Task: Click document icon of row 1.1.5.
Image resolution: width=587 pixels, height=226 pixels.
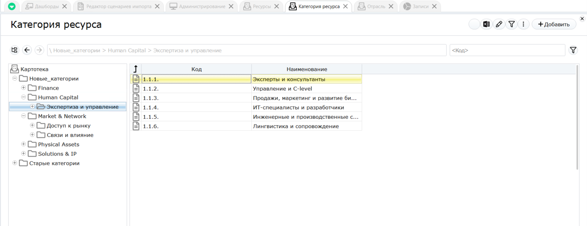Action: click(x=136, y=117)
